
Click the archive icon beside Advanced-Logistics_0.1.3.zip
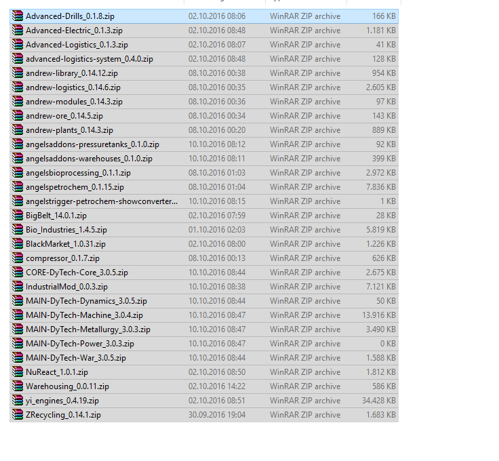18,45
